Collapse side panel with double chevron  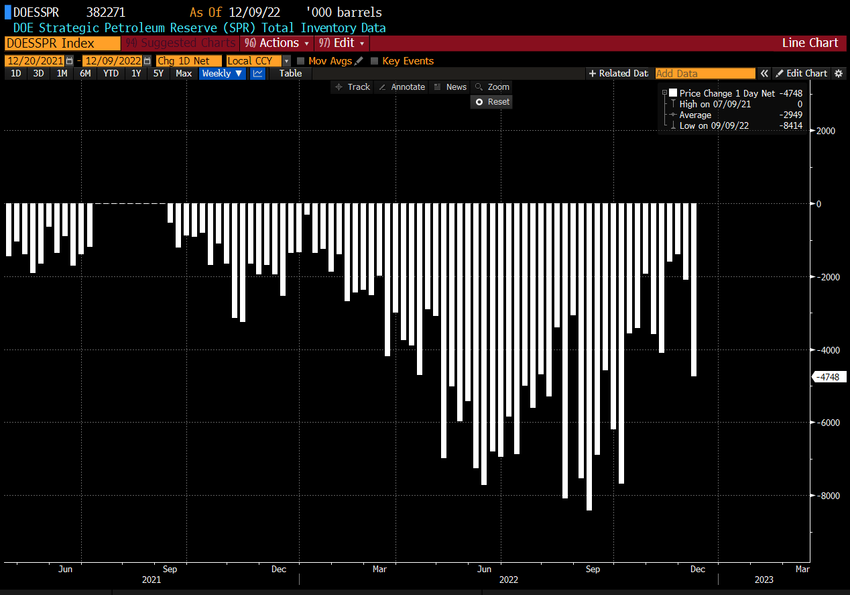(764, 73)
